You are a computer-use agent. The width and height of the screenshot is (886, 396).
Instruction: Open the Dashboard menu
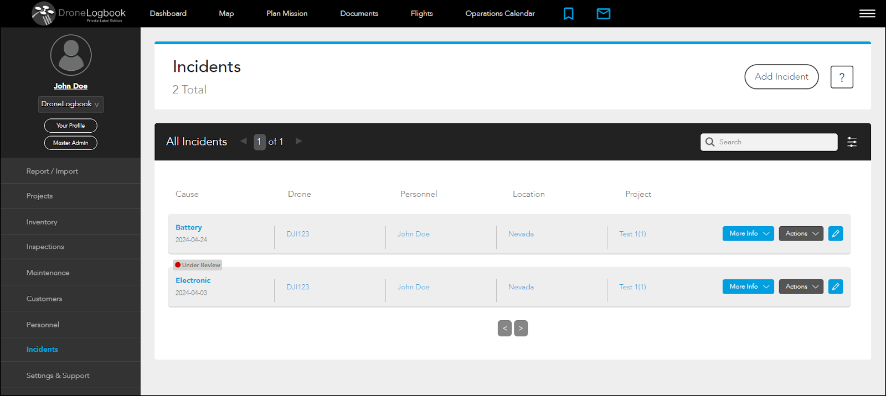[168, 13]
